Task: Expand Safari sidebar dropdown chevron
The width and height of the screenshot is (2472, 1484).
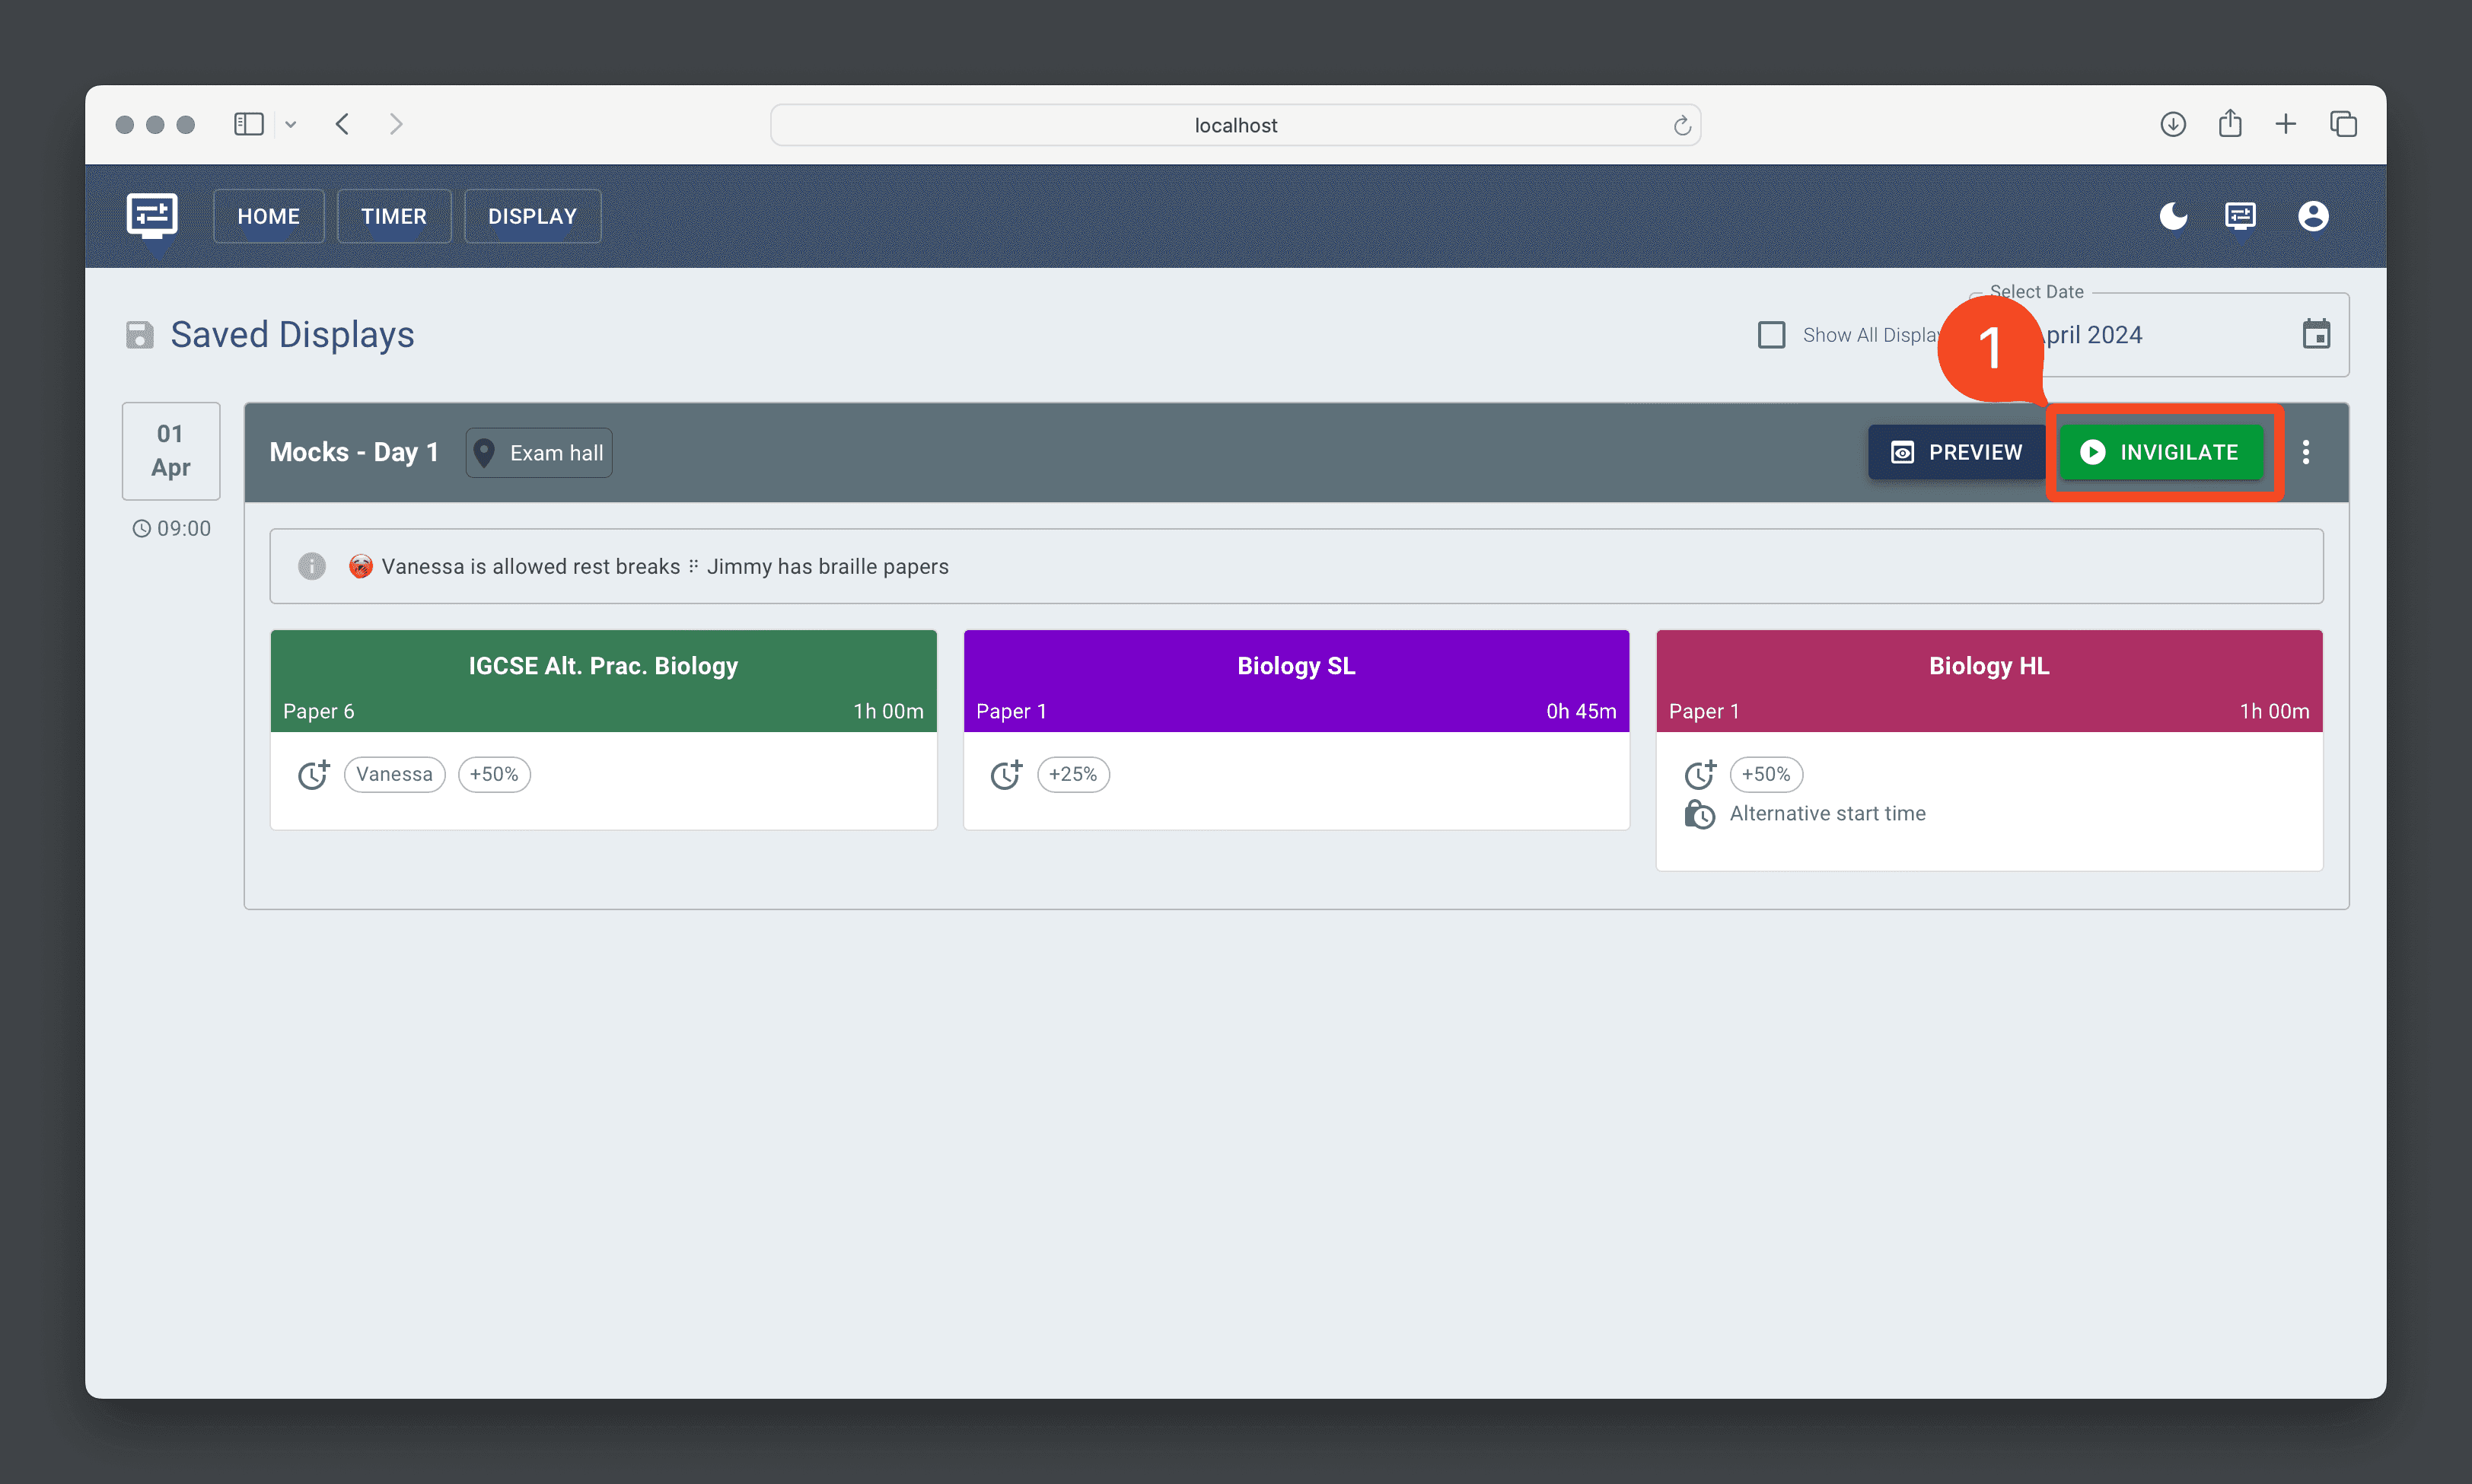Action: coord(291,124)
